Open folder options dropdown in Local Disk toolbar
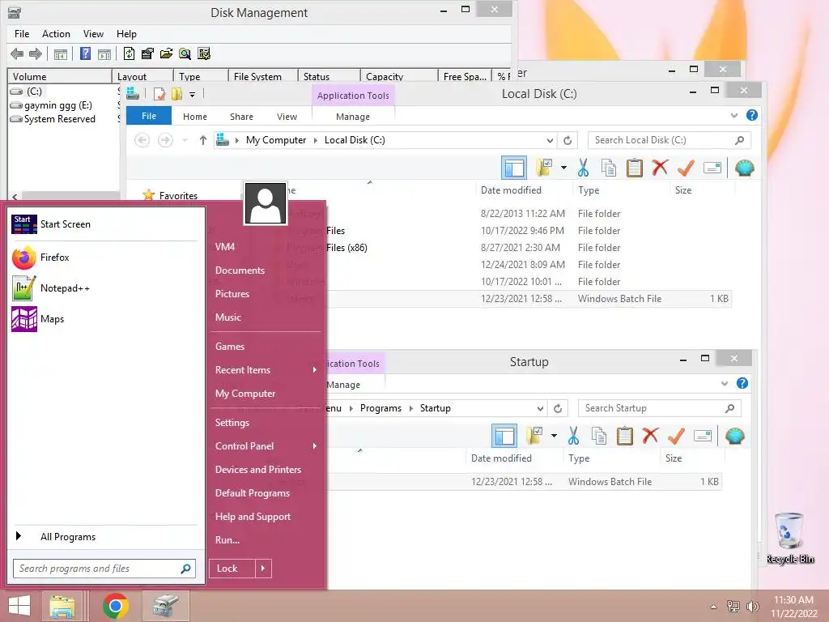 point(564,168)
